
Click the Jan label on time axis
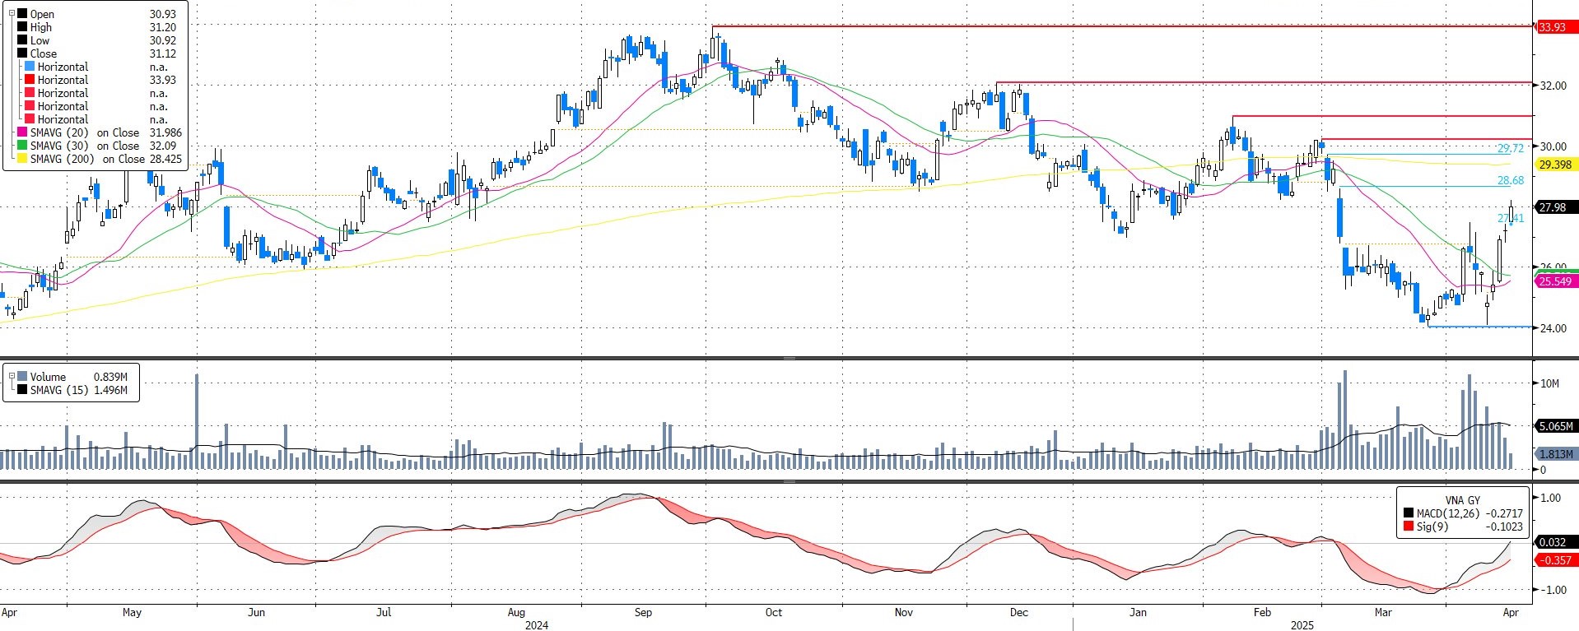point(1138,612)
